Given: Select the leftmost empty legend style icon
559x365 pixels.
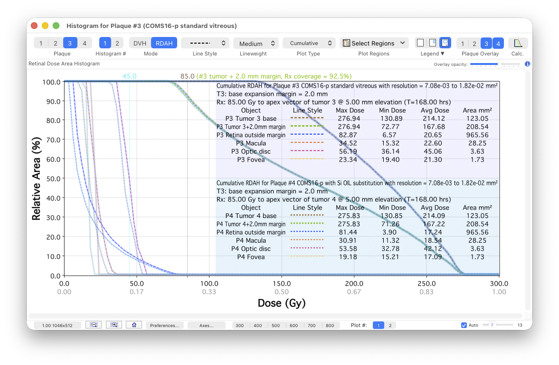Looking at the screenshot, I should [x=420, y=42].
